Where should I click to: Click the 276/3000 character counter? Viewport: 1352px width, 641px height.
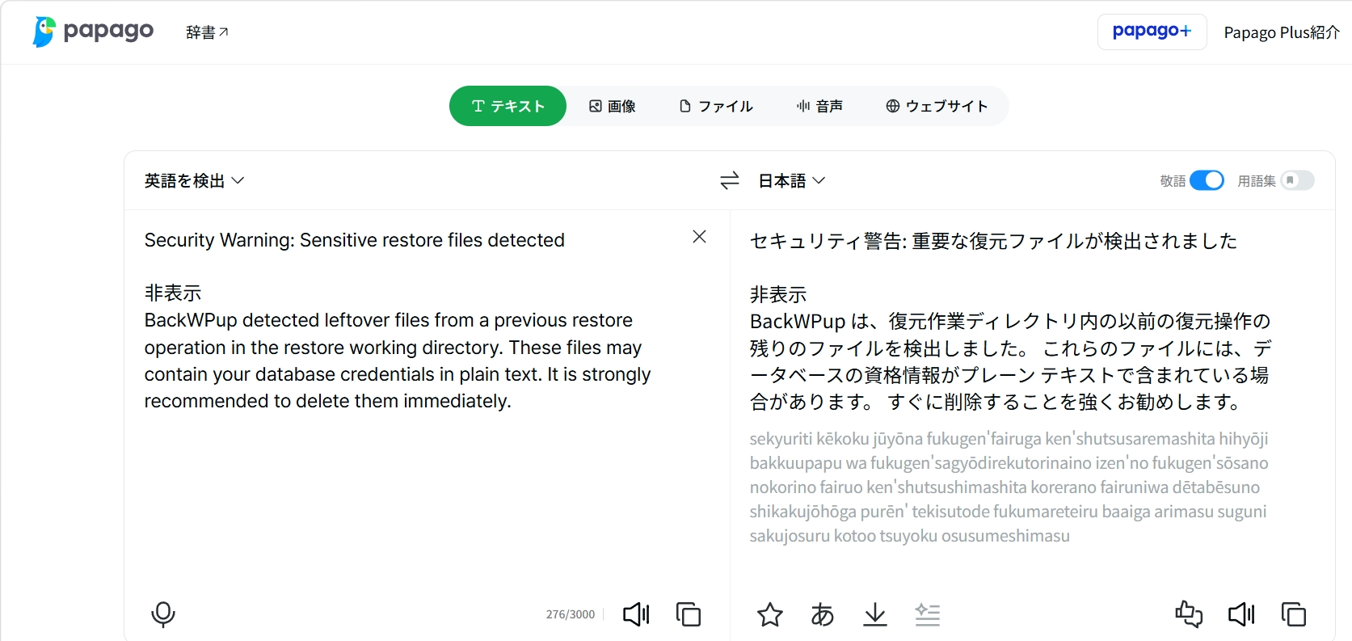click(x=571, y=614)
